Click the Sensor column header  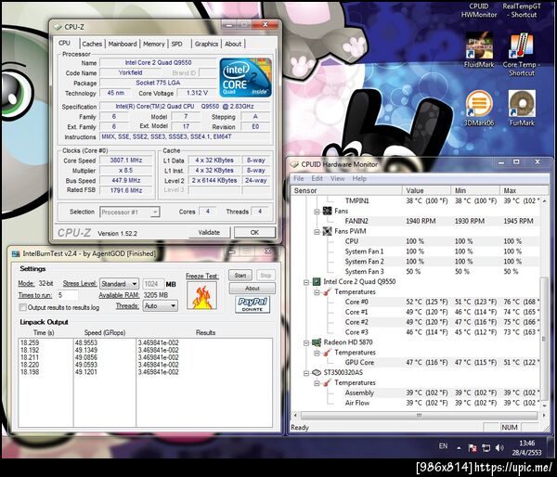coord(346,191)
